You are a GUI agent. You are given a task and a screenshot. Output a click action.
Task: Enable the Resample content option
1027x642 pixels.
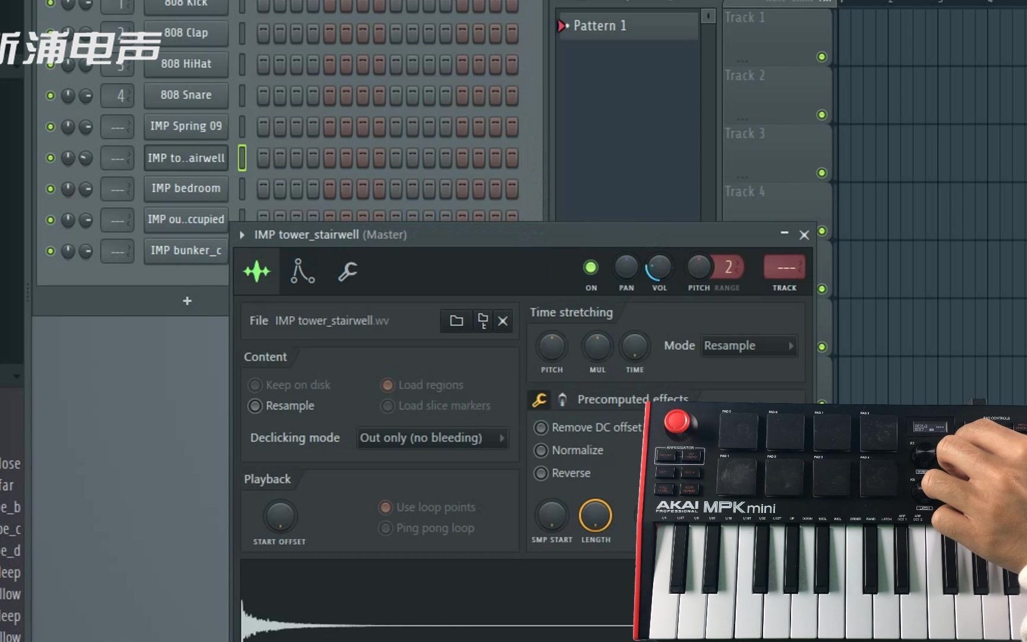click(x=282, y=406)
